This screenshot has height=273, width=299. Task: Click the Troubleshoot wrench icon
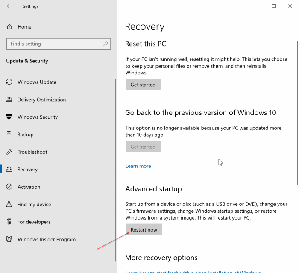point(9,152)
